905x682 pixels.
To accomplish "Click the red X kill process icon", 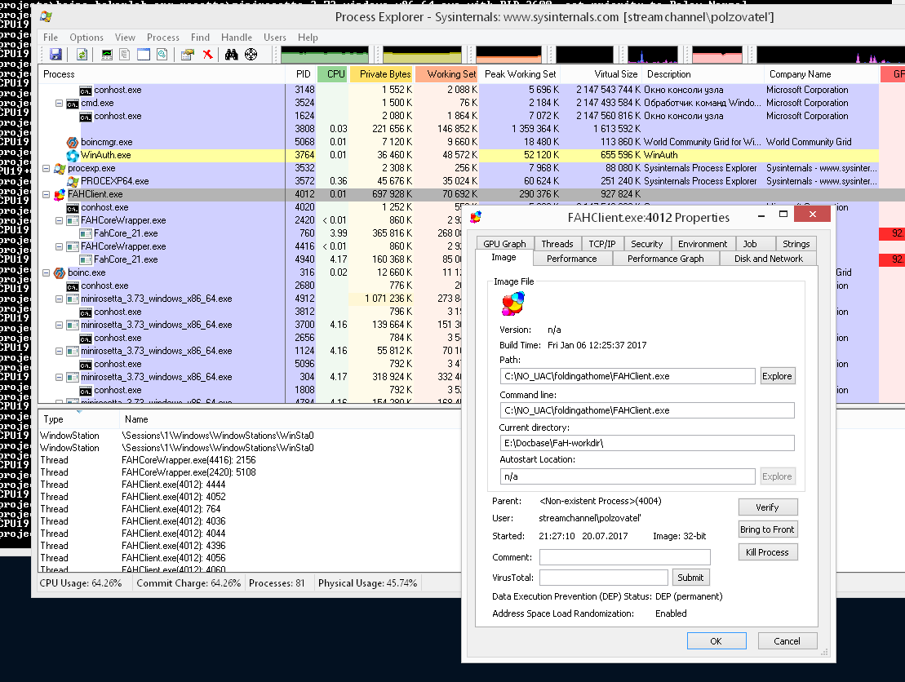I will pos(208,54).
